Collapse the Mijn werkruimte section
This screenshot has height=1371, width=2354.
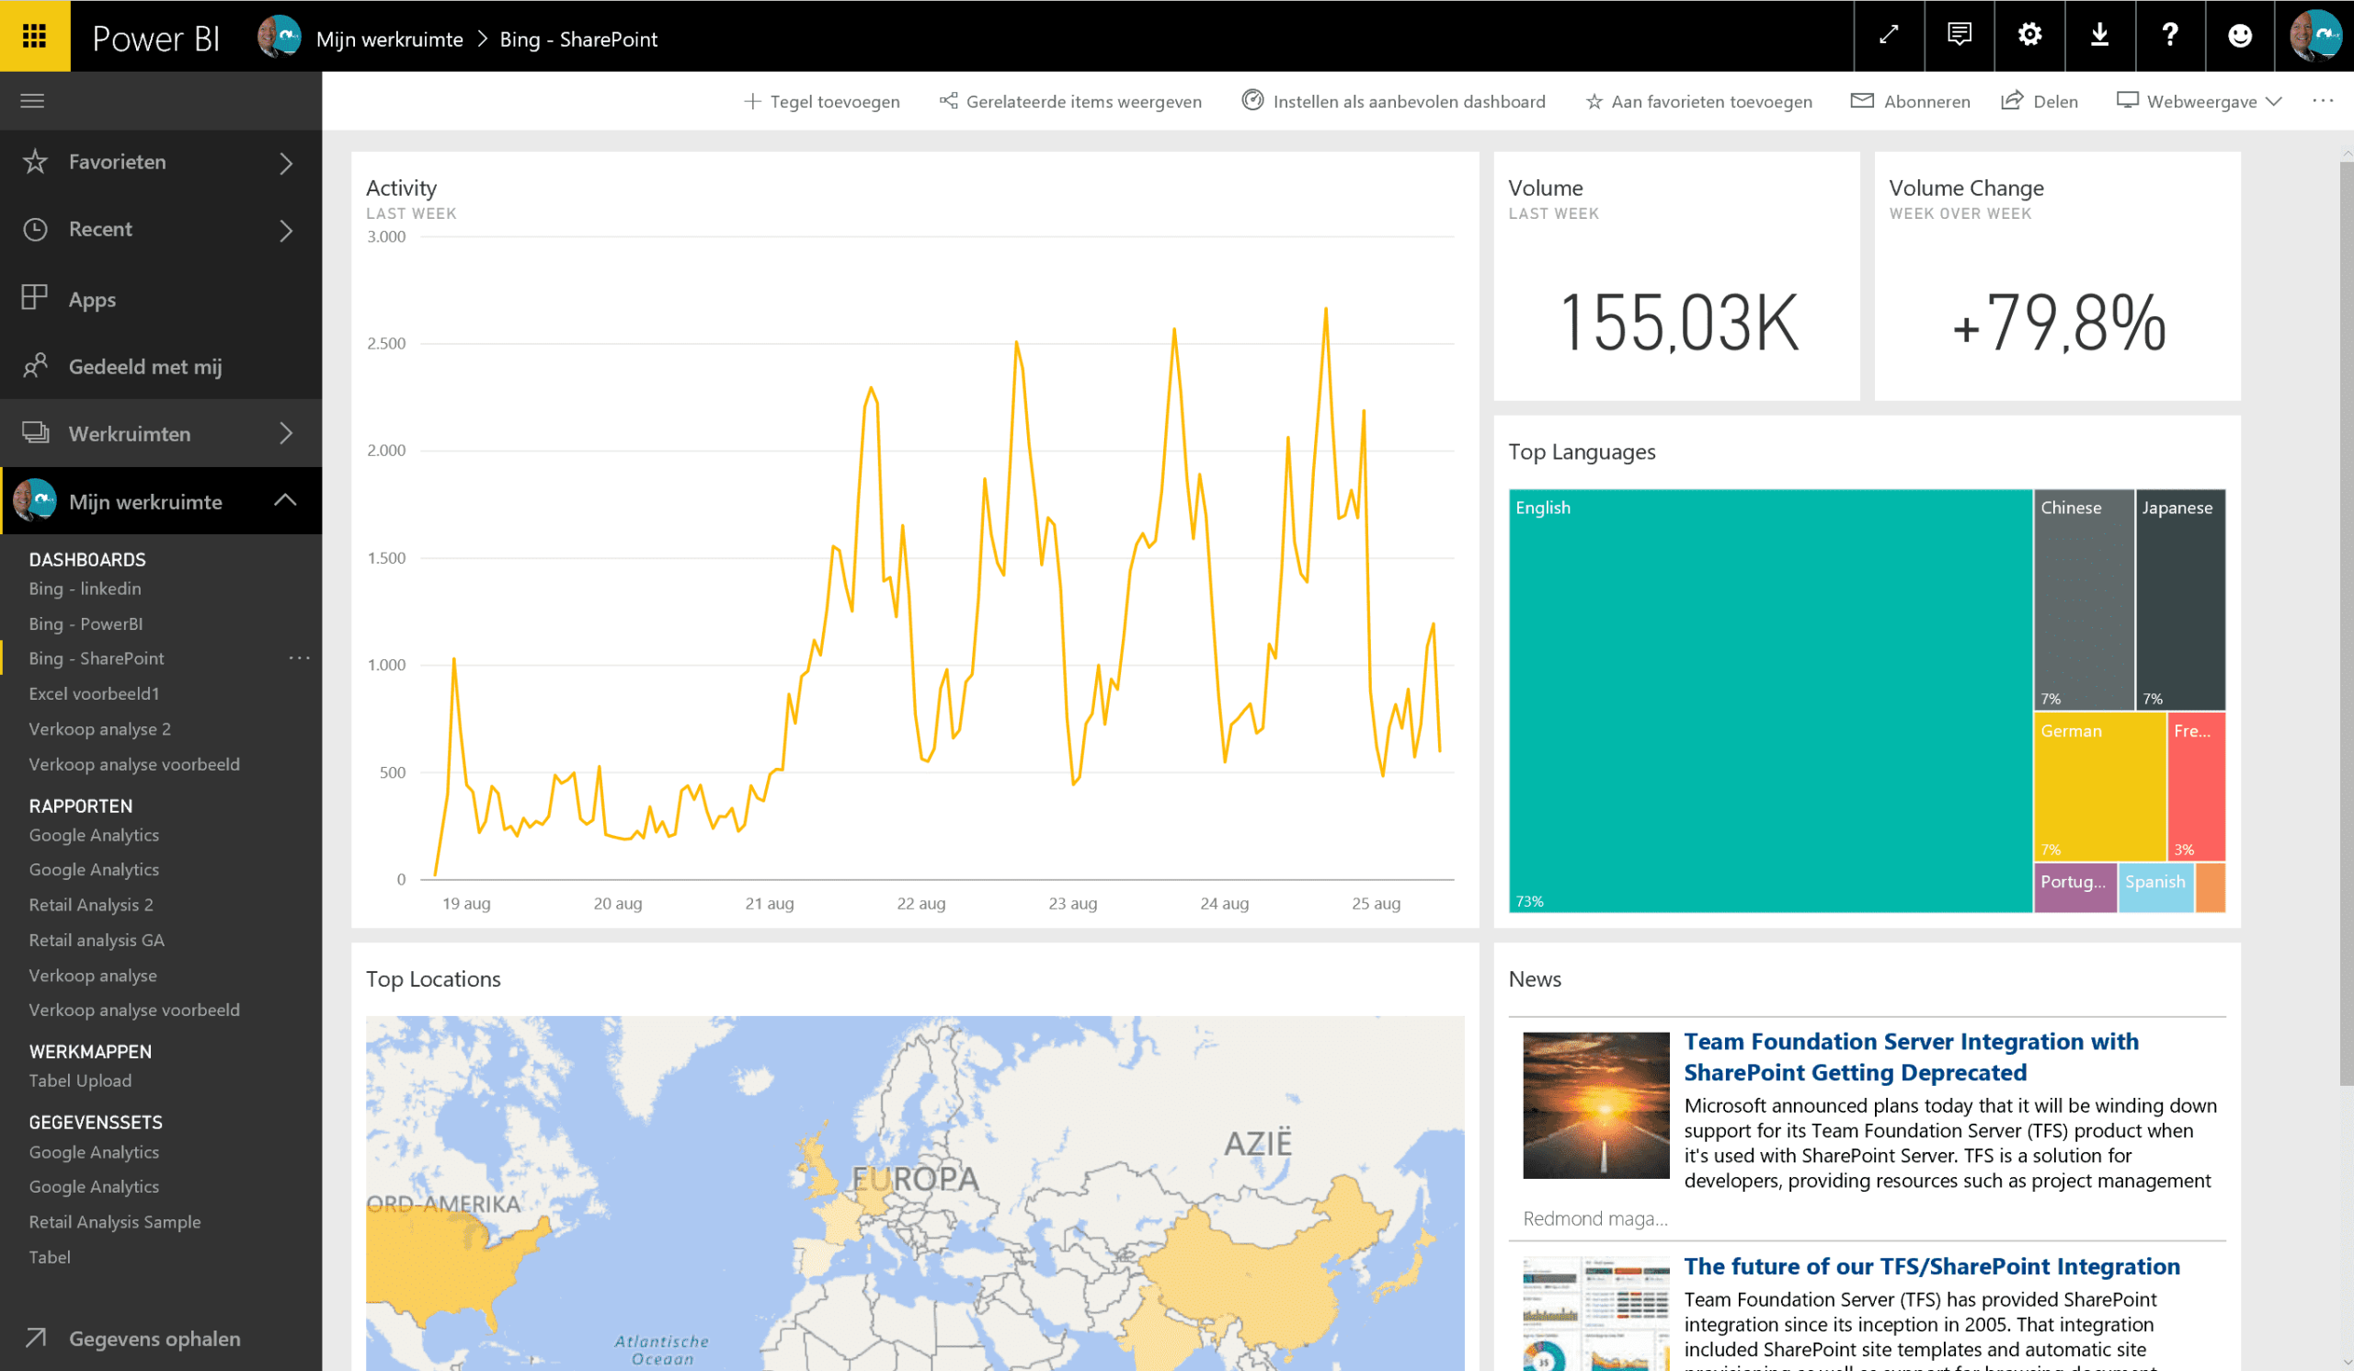(285, 500)
